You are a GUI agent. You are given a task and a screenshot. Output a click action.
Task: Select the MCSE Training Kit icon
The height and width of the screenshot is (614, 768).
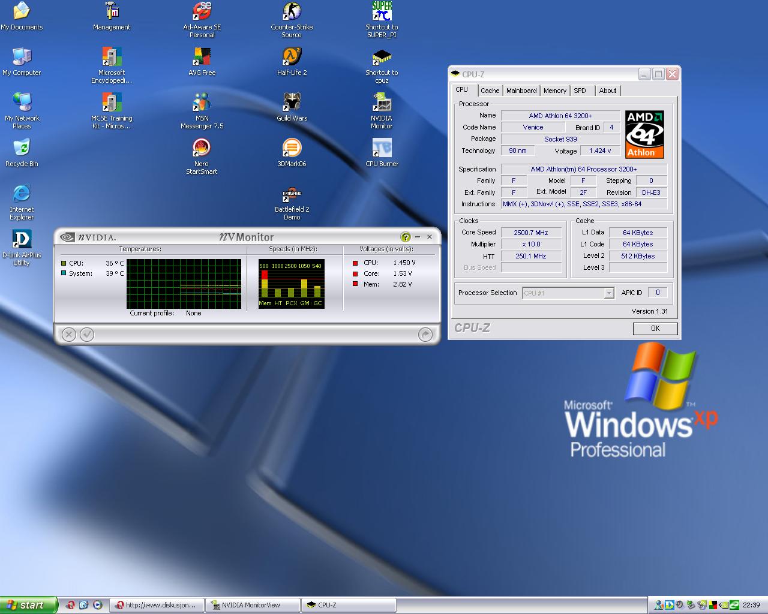pyautogui.click(x=112, y=110)
